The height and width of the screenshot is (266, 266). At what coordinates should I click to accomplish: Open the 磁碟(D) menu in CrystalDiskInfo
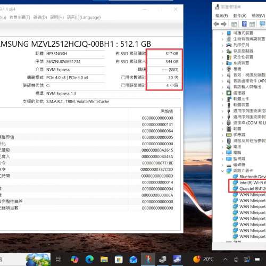[x=40, y=18]
